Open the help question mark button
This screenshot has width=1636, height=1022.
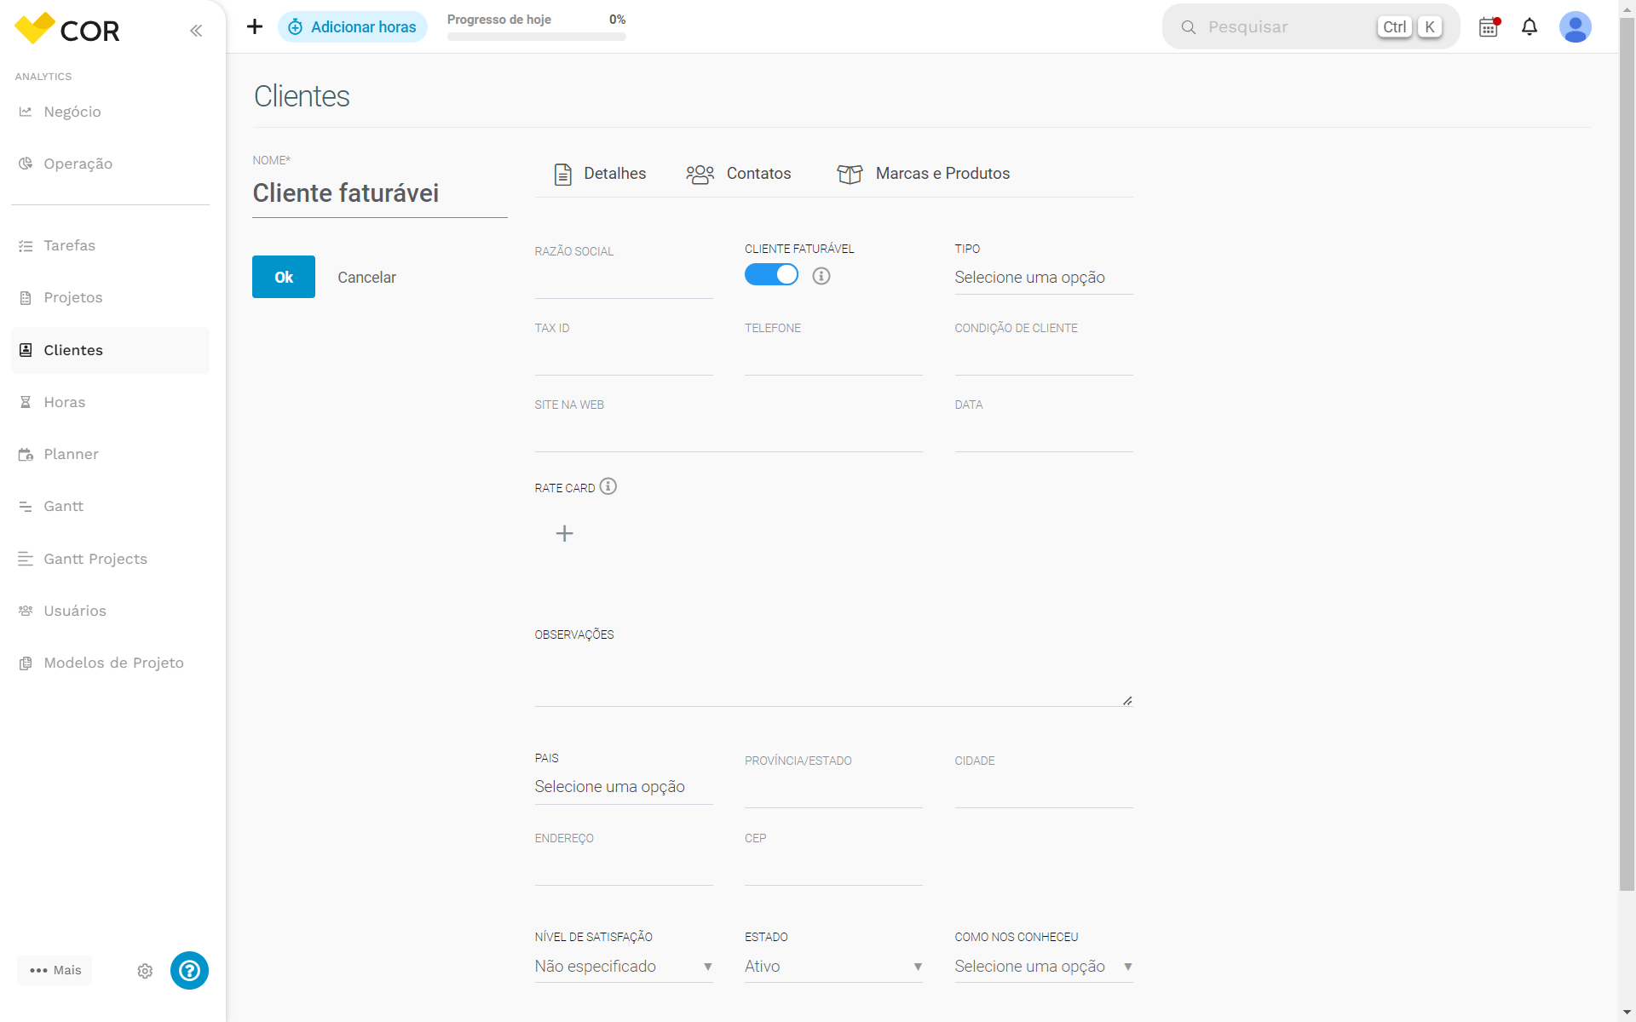click(189, 970)
